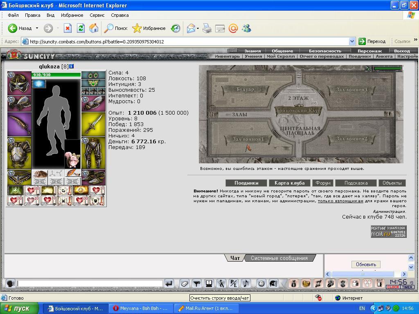Image resolution: width=419 pixels, height=314 pixels.
Task: Enter Зал воинов3 on the map
Action: click(x=351, y=90)
